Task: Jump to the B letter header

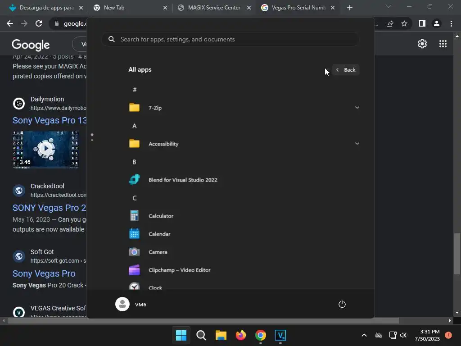Action: click(x=134, y=162)
